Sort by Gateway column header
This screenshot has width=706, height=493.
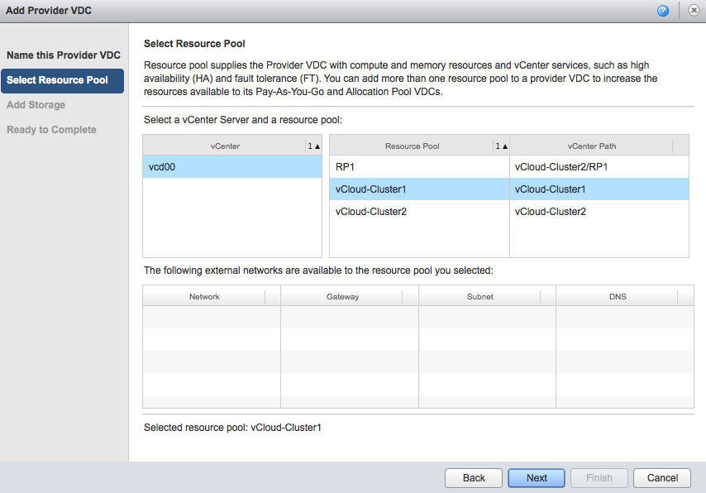pos(342,296)
